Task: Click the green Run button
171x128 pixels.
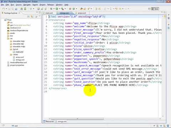Action: 57,9
